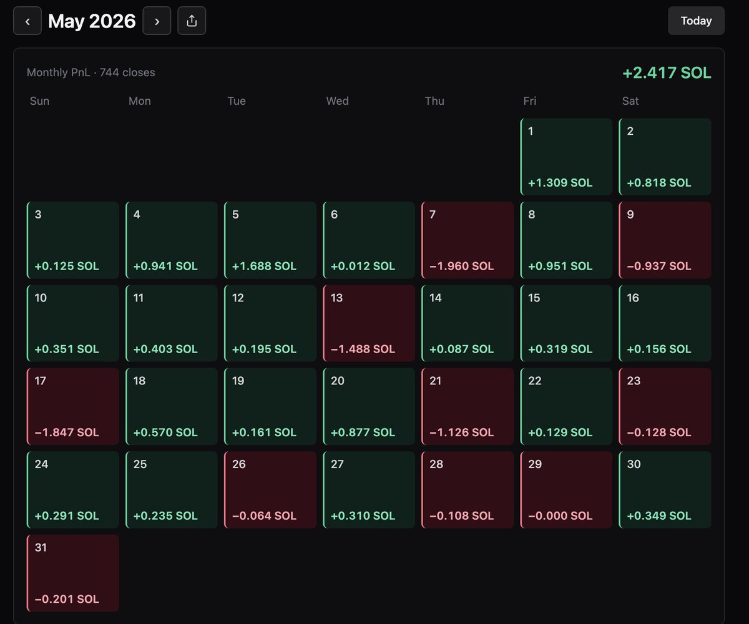Click Monthly PnL 744 closes label
This screenshot has width=749, height=624.
point(91,72)
